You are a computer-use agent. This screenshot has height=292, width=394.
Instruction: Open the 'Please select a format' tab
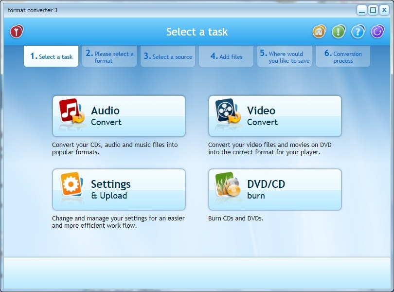click(109, 56)
